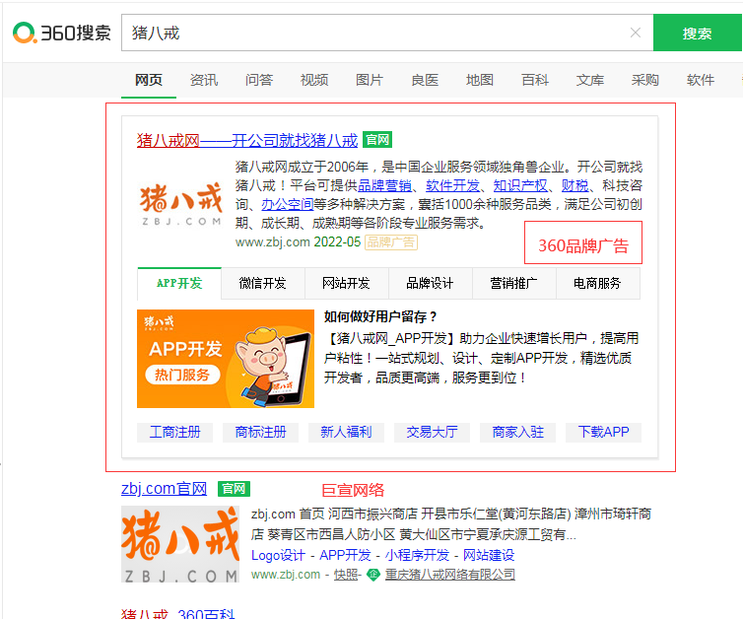Click the 工商注册 quick link
Image resolution: width=743 pixels, height=619 pixels.
tap(174, 433)
